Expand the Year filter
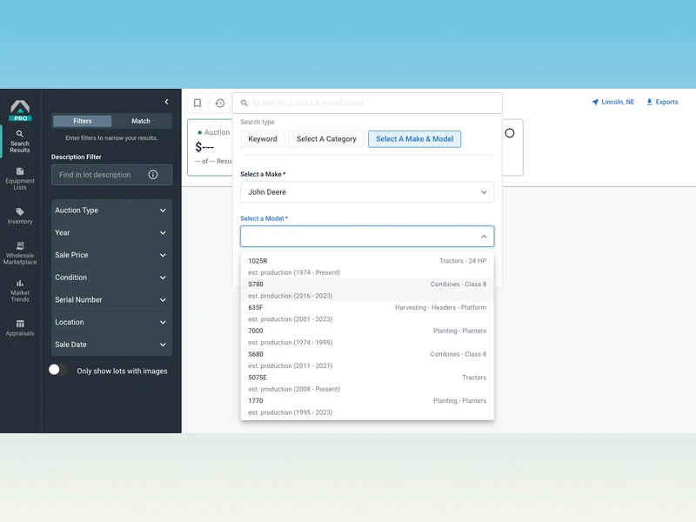This screenshot has width=696, height=522. (x=111, y=232)
